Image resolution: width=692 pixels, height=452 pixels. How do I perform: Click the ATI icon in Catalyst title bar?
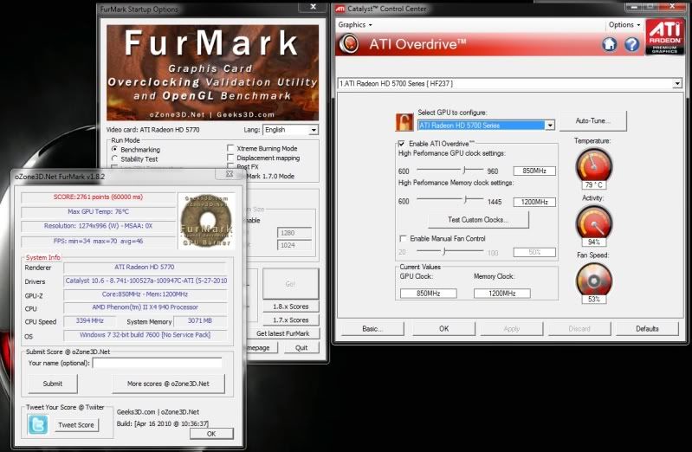340,9
